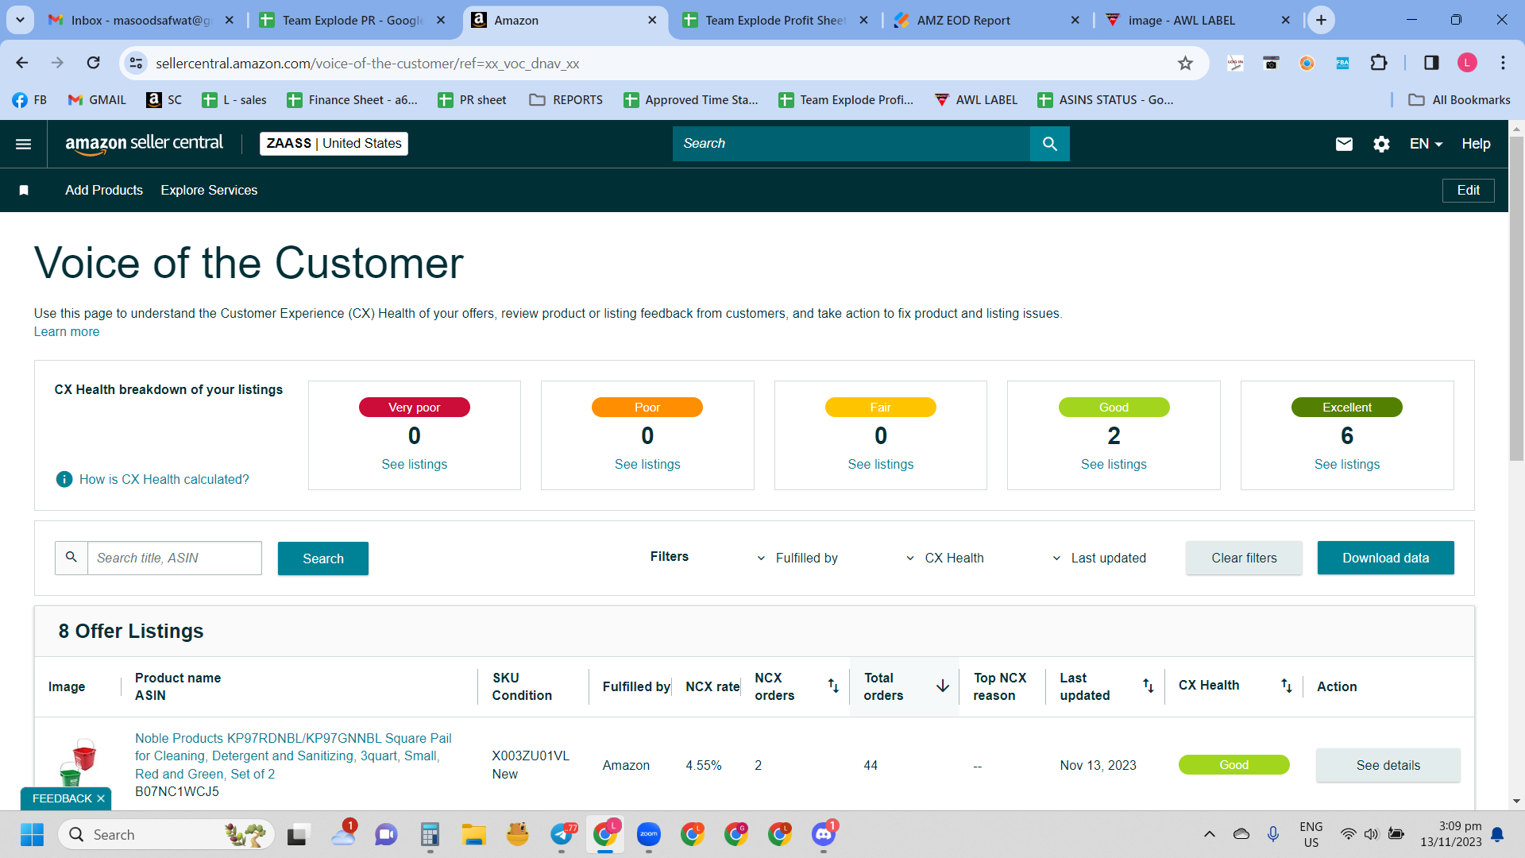Open the tab search dropdown in Chrome
Viewport: 1525px width, 858px height.
coord(20,20)
